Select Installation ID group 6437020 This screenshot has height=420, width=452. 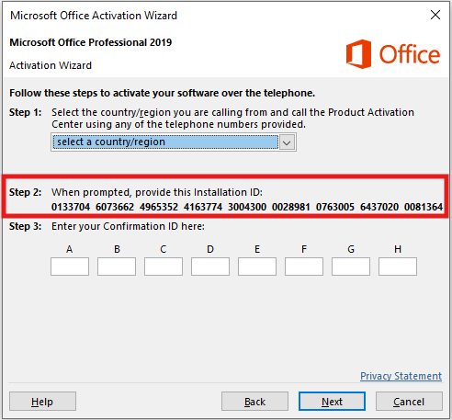click(379, 207)
